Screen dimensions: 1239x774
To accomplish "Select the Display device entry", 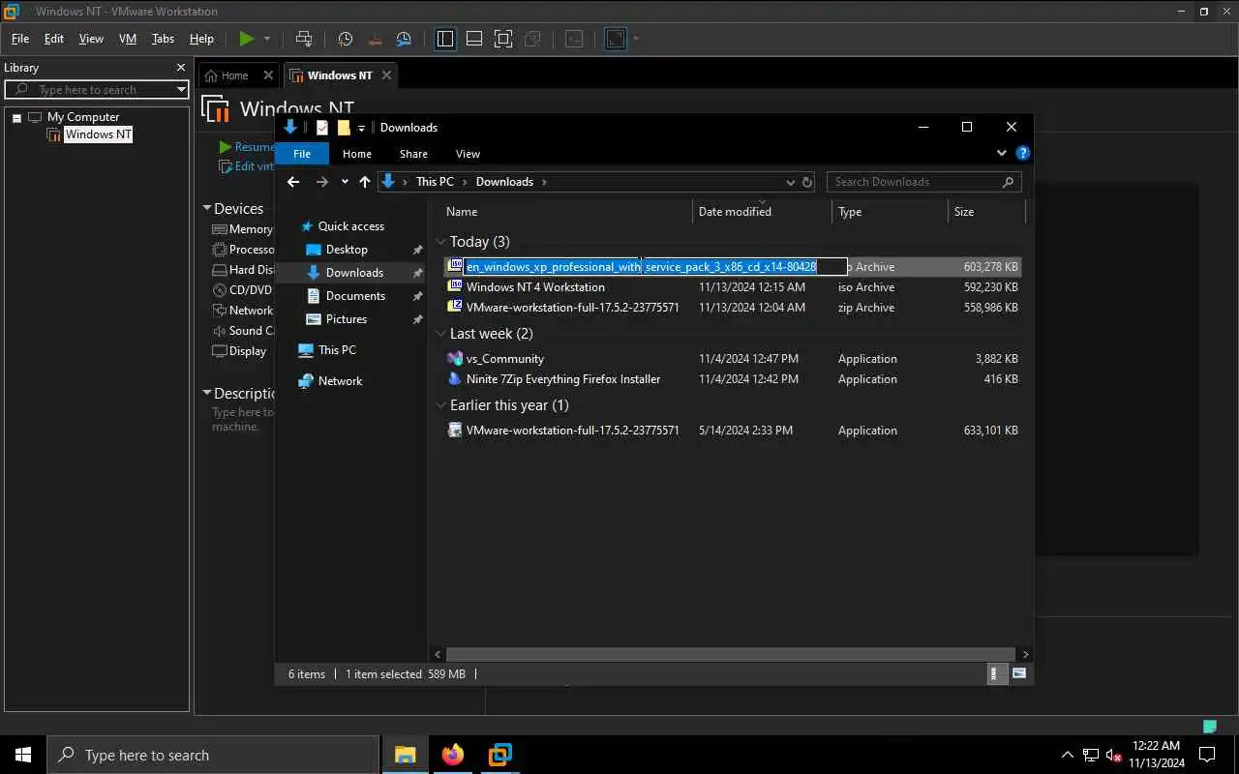I will pyautogui.click(x=239, y=351).
